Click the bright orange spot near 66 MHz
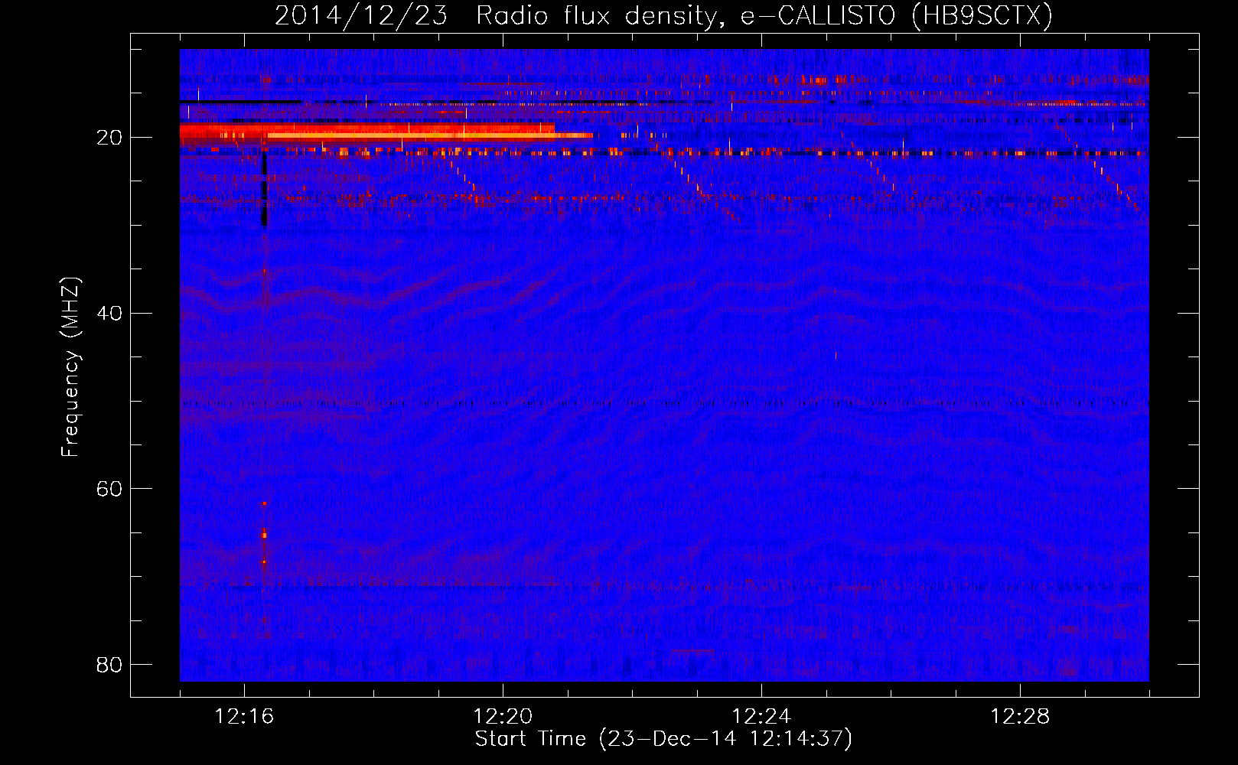The width and height of the screenshot is (1238, 765). pos(265,535)
